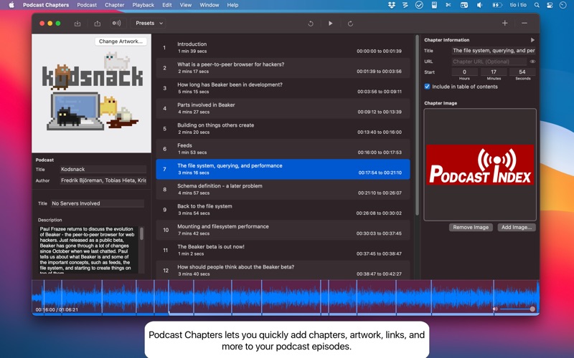Open Control Center from the menu bar
The image size is (574, 358).
tap(550, 5)
